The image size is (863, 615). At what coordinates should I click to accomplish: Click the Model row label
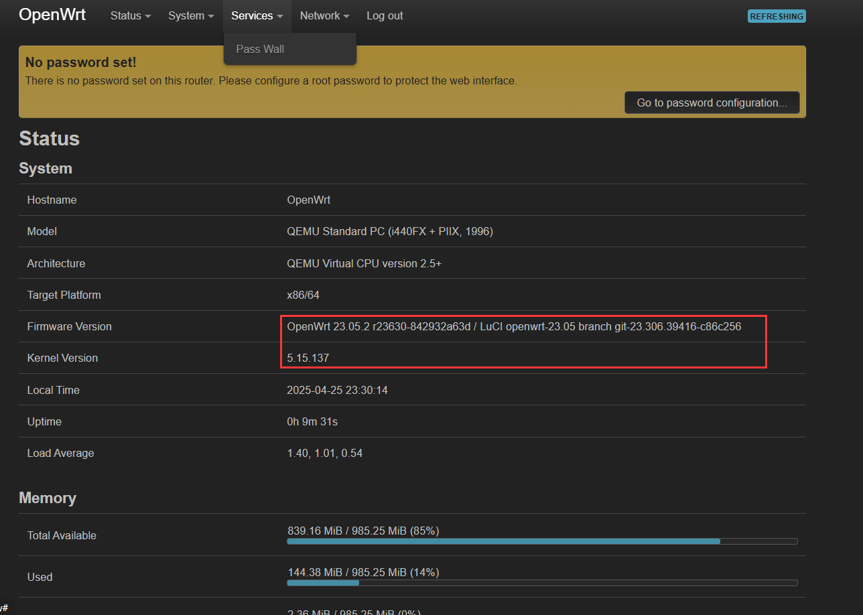click(x=42, y=231)
